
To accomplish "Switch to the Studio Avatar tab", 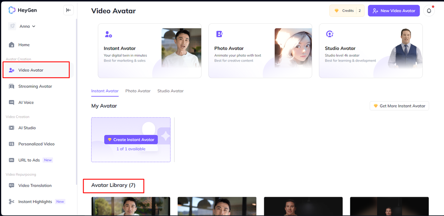I will tap(171, 91).
